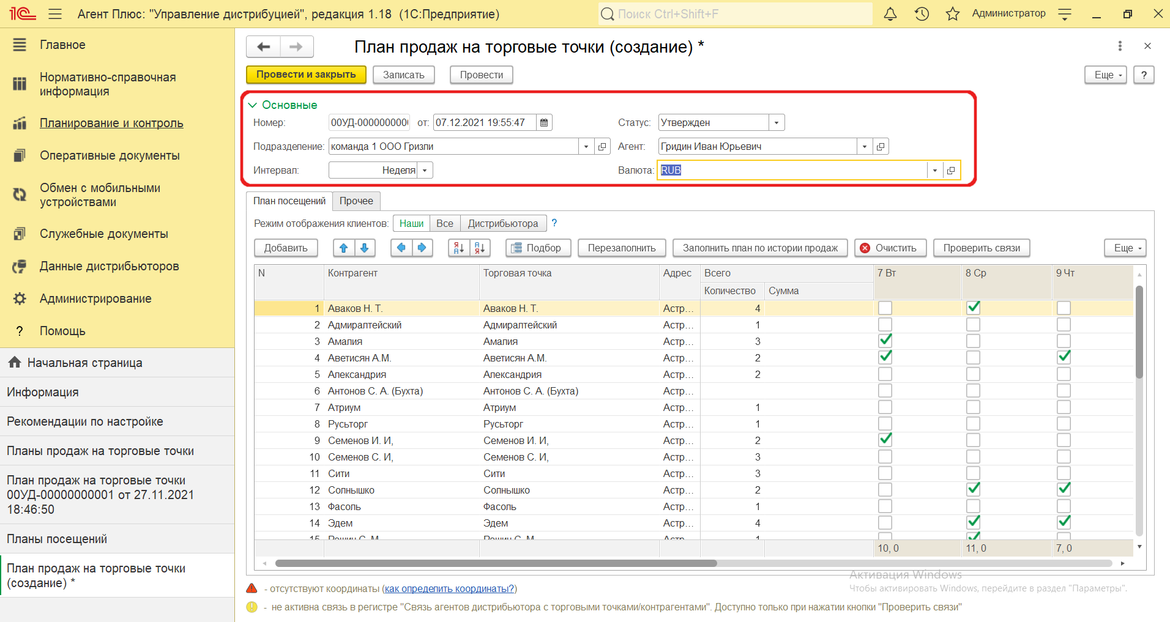Toggle 7 Вт checkbox for Аваков Н. Т.
Screen dimensions: 1170x622
click(885, 308)
